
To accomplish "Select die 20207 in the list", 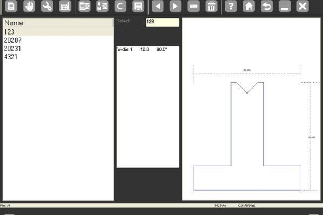I will pos(13,40).
